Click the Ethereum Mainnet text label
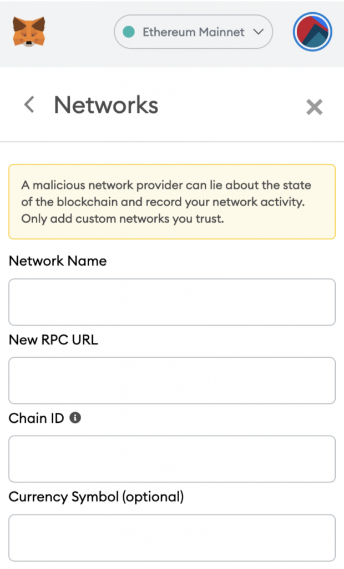The width and height of the screenshot is (344, 569). tap(194, 32)
